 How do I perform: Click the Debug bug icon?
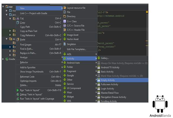pos(18,94)
